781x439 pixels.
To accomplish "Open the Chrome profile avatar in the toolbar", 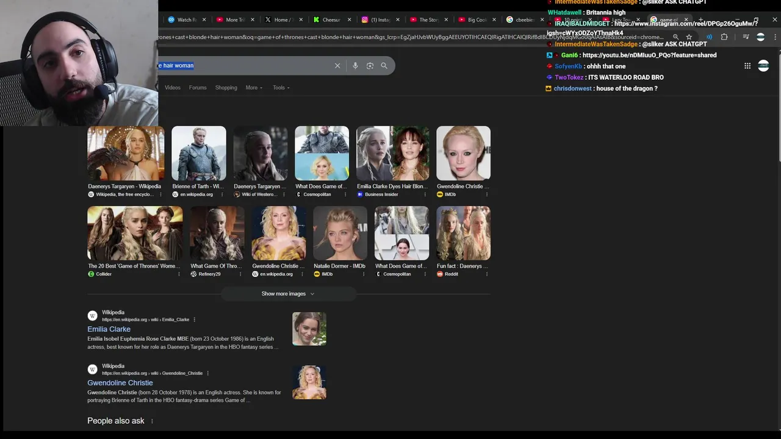I will 760,37.
